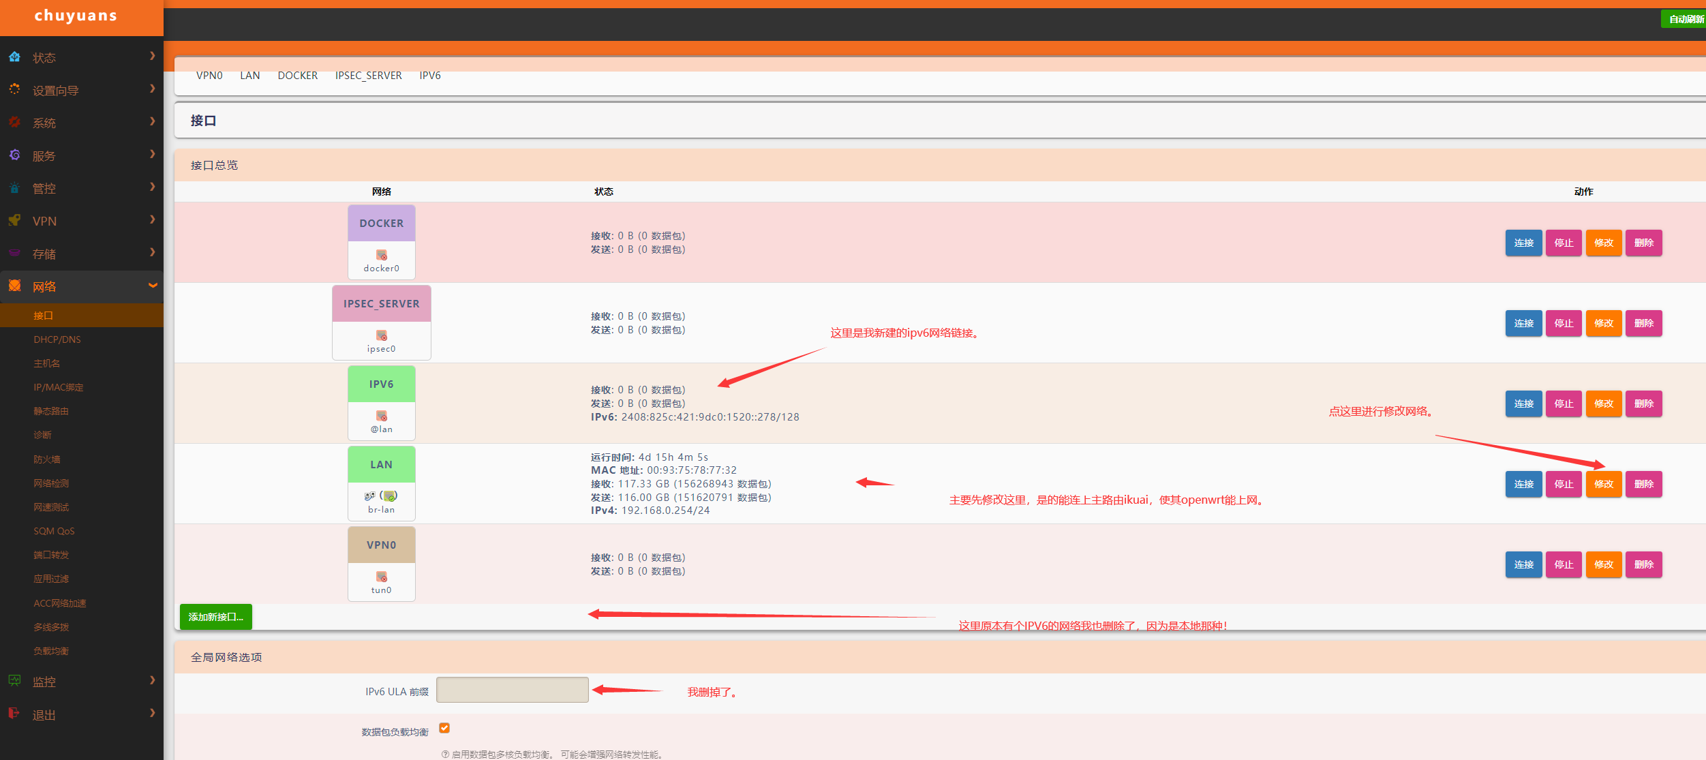Click 删除 for the IPV6 interface
This screenshot has width=1706, height=760.
click(x=1644, y=404)
